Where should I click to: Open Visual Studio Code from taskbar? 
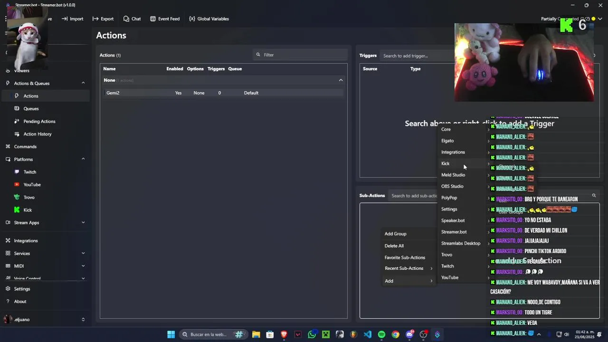(x=368, y=334)
